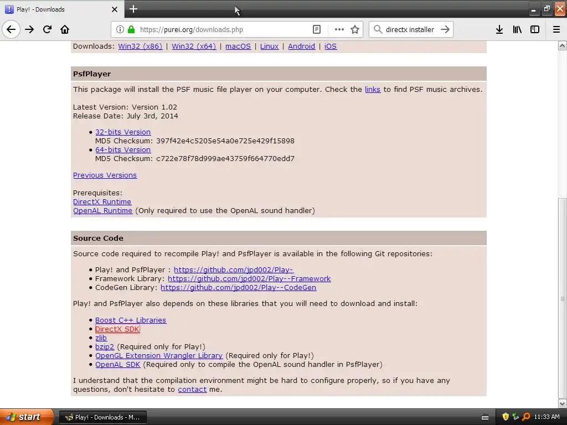Image resolution: width=567 pixels, height=425 pixels.
Task: Open the Win32 (x64) download link
Action: click(x=194, y=46)
